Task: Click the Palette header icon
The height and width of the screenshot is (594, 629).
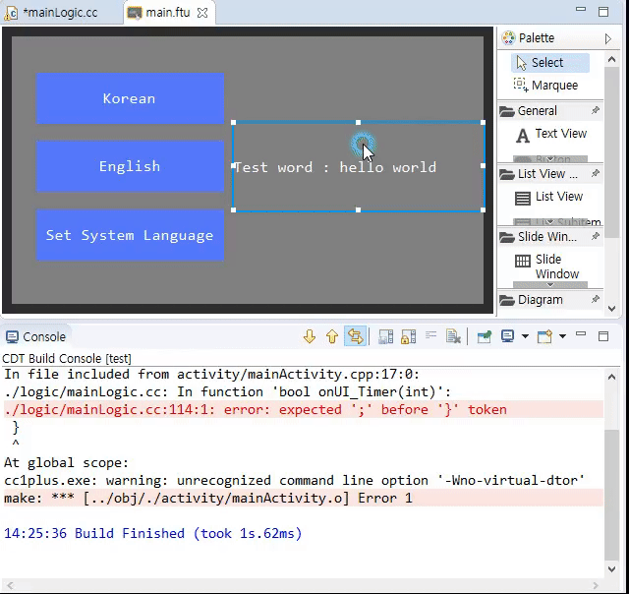Action: tap(509, 38)
